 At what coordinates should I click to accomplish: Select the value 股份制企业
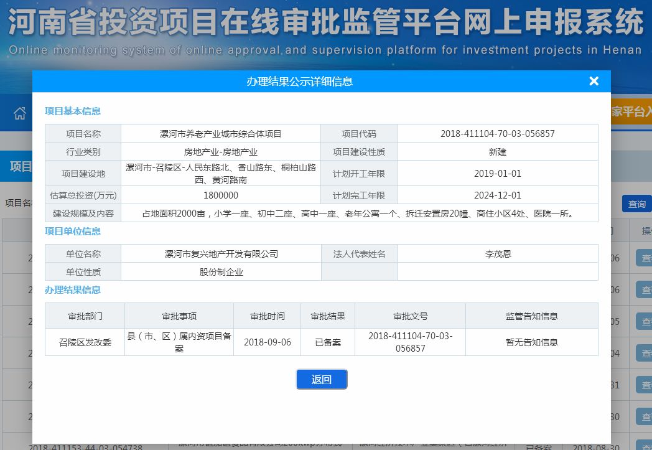pos(221,272)
